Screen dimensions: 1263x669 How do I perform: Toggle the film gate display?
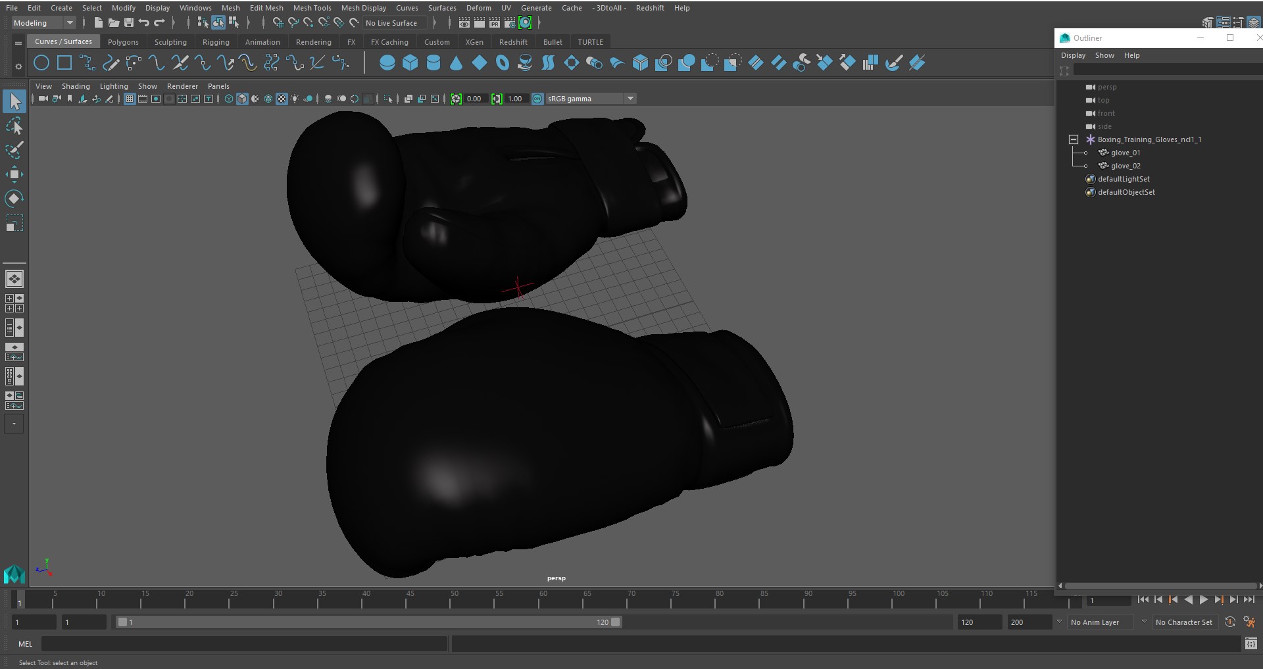(x=143, y=99)
